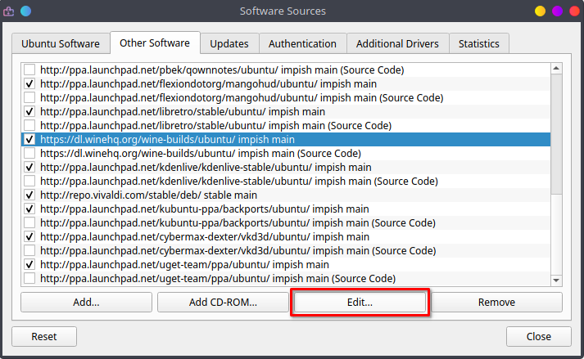Enable kubuntu-ppa backports Source Code checkbox

tap(29, 222)
